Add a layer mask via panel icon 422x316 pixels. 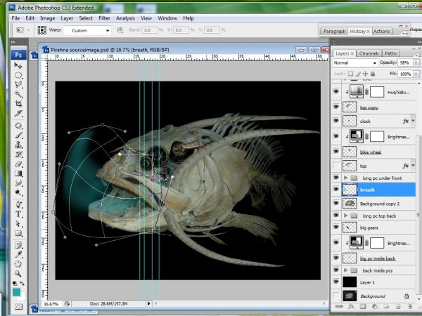[x=363, y=307]
